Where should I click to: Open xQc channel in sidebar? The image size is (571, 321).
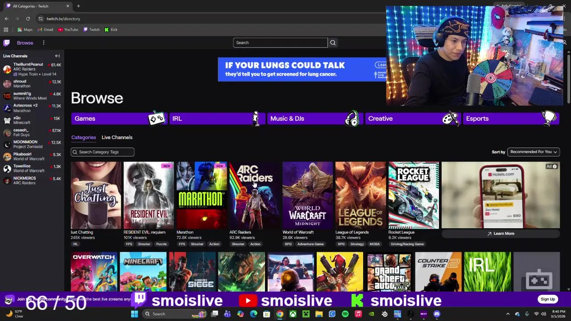(x=32, y=120)
